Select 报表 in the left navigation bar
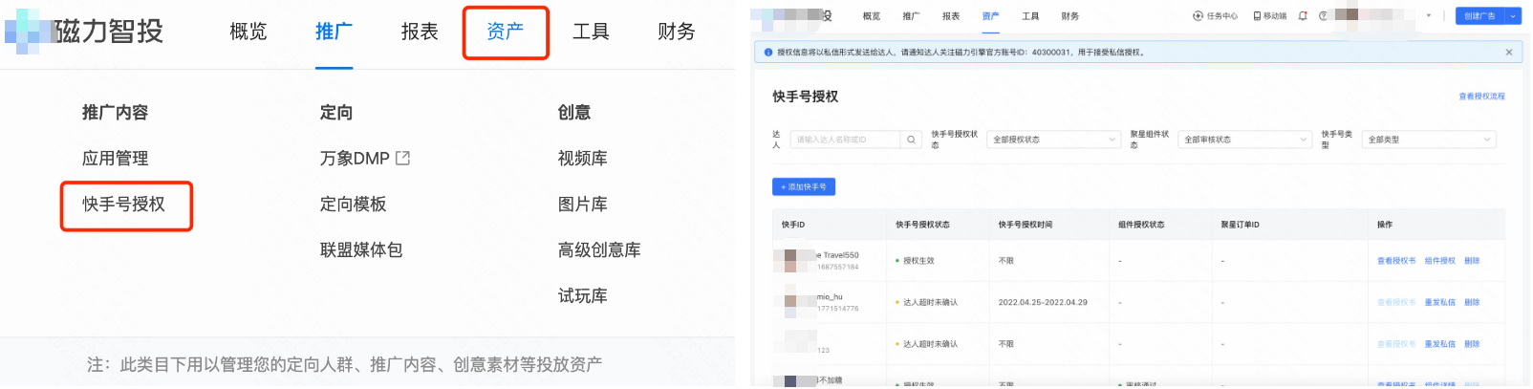This screenshot has height=389, width=1533. point(420,32)
